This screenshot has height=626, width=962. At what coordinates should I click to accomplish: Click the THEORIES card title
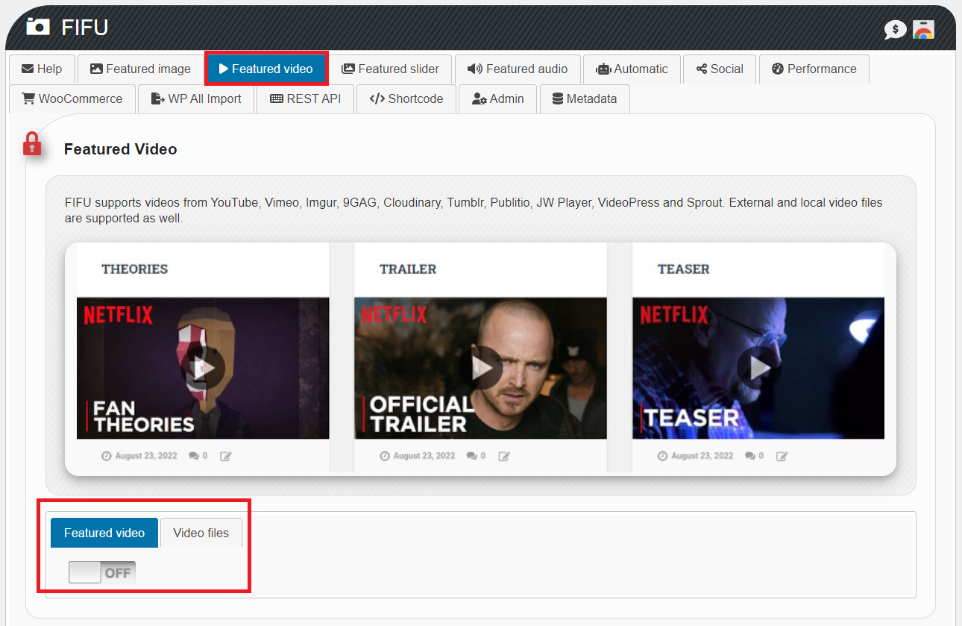point(135,269)
